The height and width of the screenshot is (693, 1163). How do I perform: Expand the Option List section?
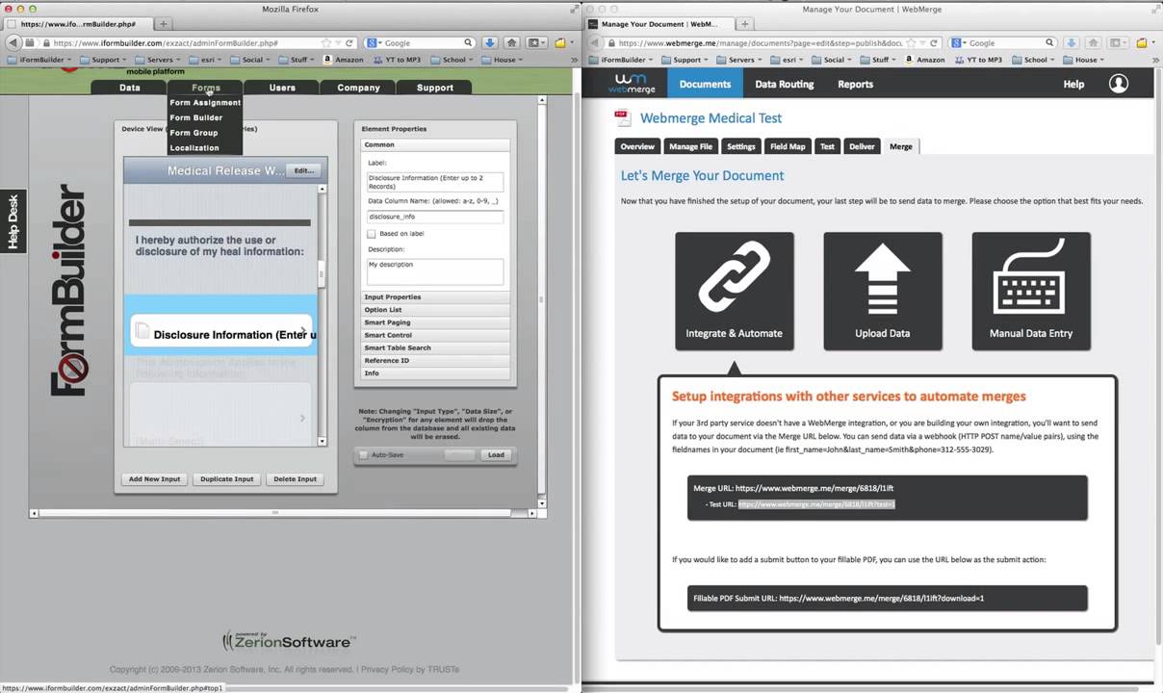(x=435, y=310)
